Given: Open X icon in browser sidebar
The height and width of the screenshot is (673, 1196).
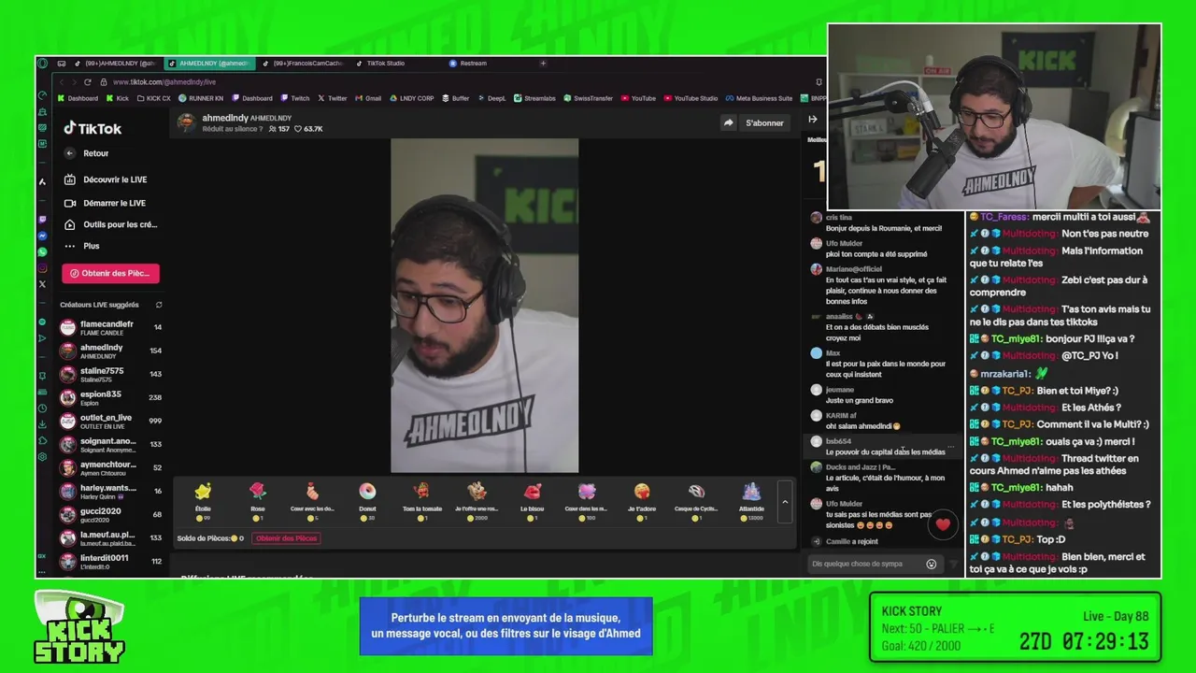Looking at the screenshot, I should pos(42,284).
